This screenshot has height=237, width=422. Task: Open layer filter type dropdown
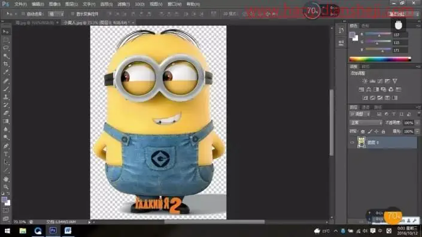click(x=360, y=114)
